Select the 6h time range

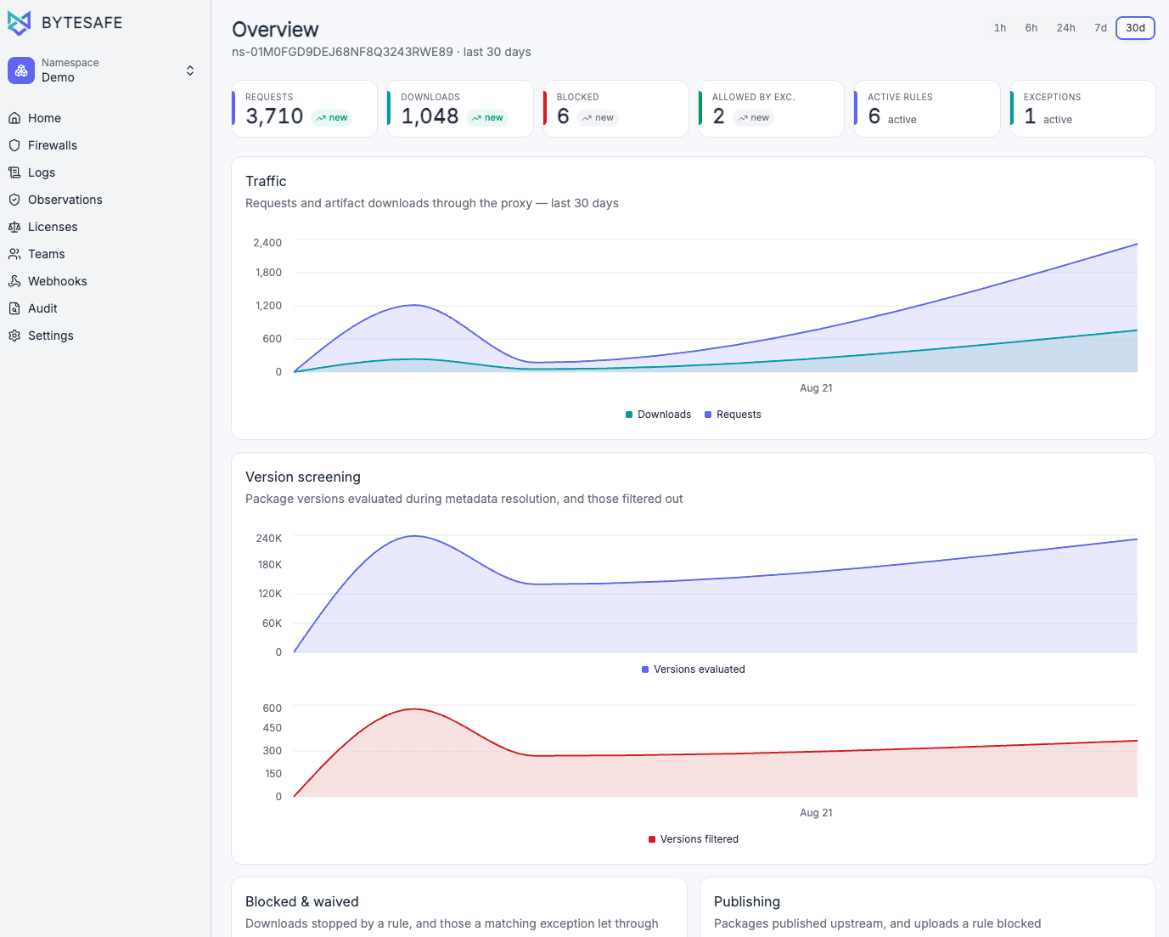point(1031,28)
